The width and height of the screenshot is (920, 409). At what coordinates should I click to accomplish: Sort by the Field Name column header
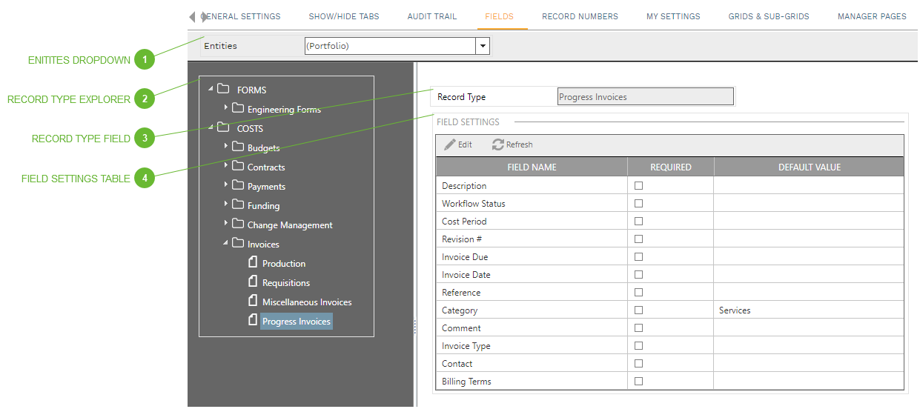(x=532, y=167)
